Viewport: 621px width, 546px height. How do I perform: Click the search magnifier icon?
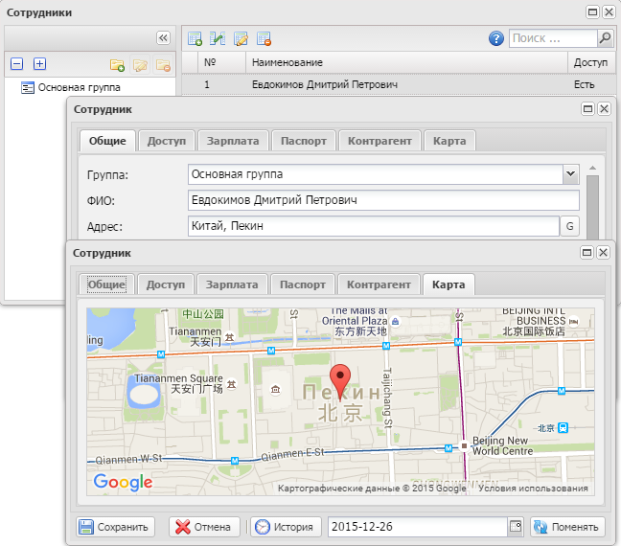point(605,38)
